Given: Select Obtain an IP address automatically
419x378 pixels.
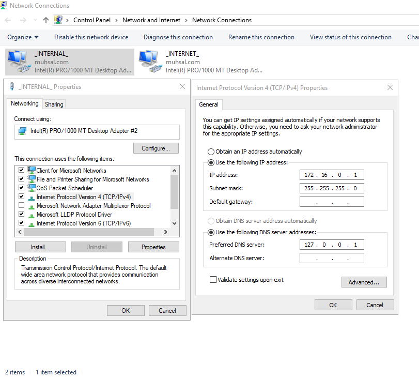Looking at the screenshot, I should (211, 152).
